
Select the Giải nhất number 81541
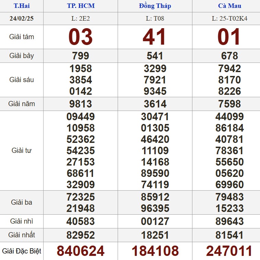(229, 235)
